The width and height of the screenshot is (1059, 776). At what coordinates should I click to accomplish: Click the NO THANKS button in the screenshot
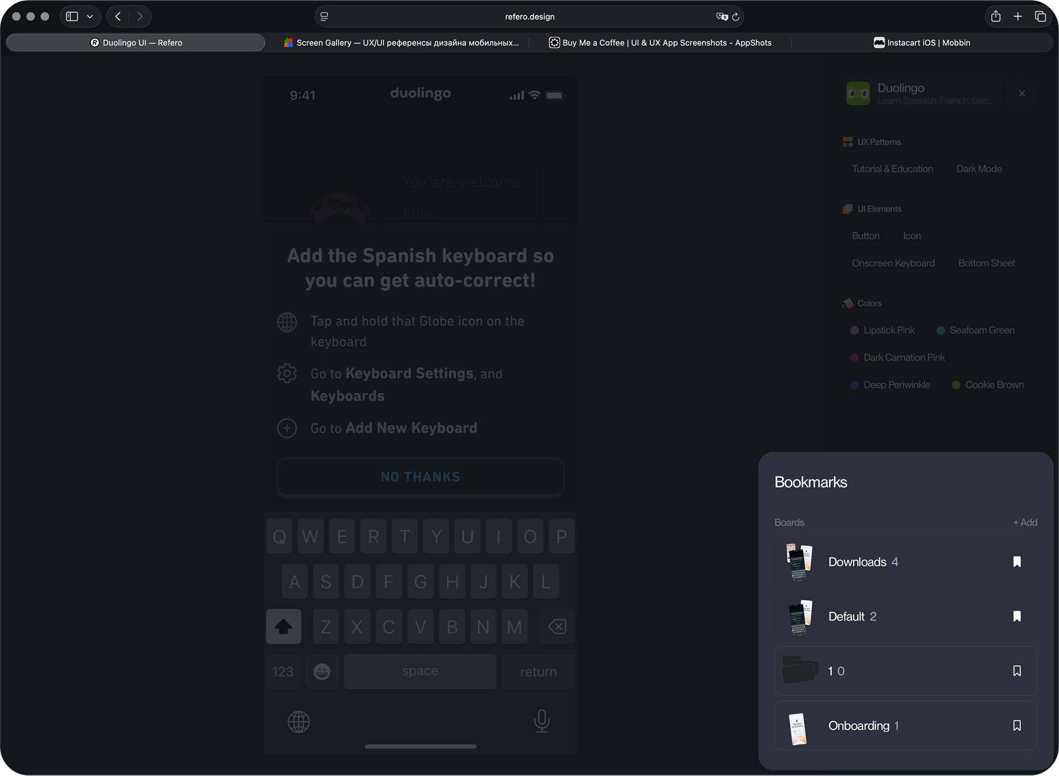tap(420, 477)
